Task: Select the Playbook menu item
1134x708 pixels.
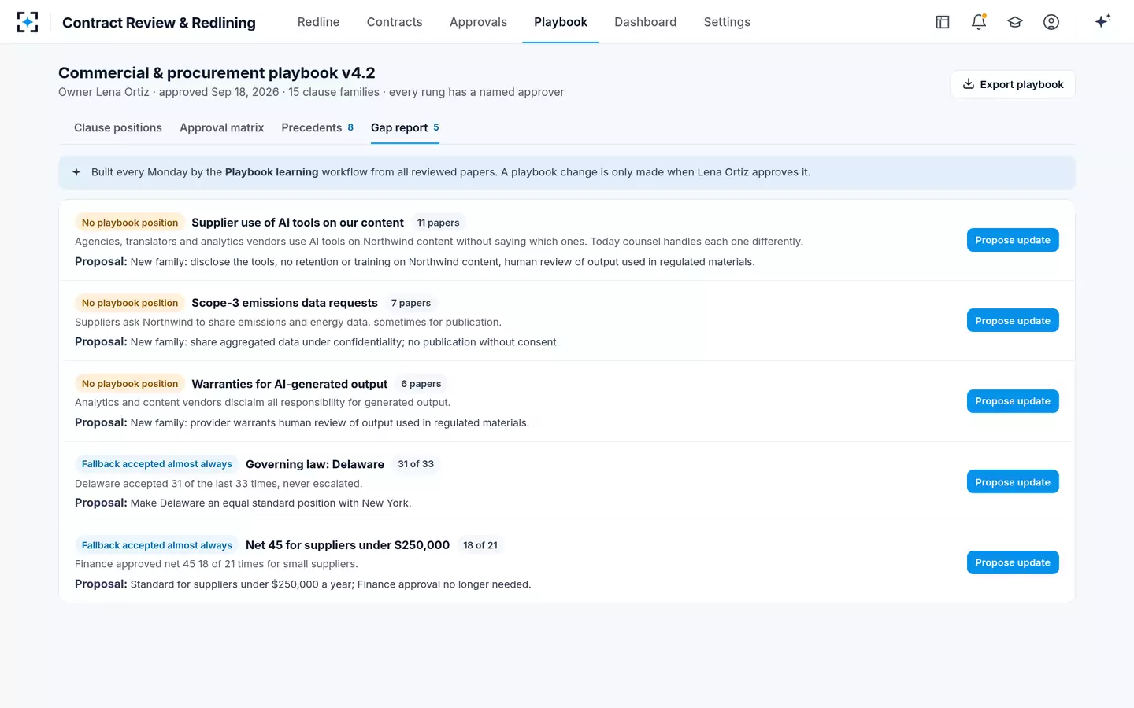Action: [561, 22]
